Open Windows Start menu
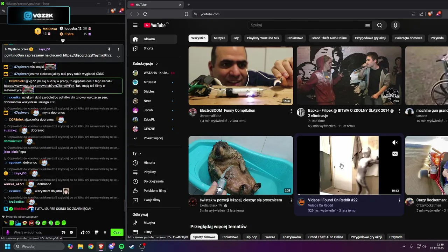This screenshot has height=252, width=448. [7, 246]
